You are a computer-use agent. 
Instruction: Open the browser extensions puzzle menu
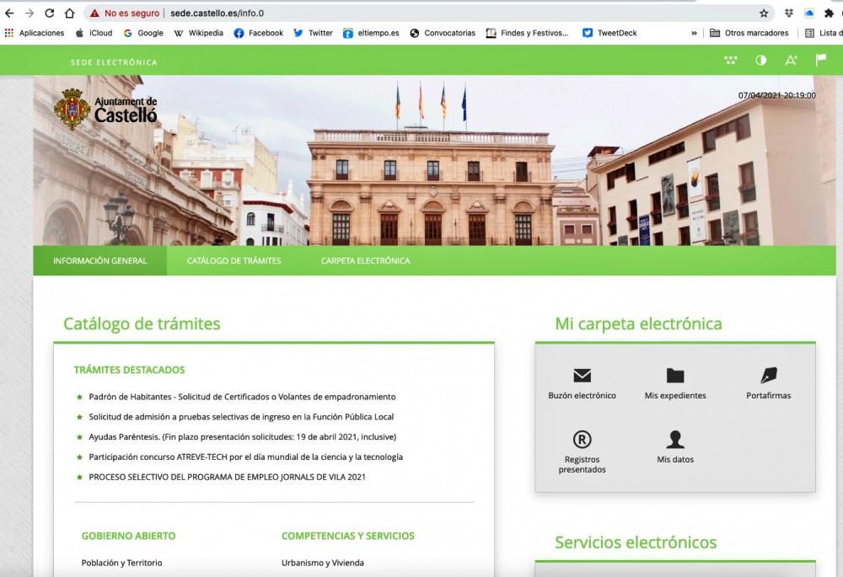830,13
